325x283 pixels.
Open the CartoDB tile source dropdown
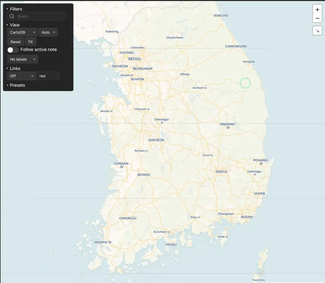click(x=22, y=32)
